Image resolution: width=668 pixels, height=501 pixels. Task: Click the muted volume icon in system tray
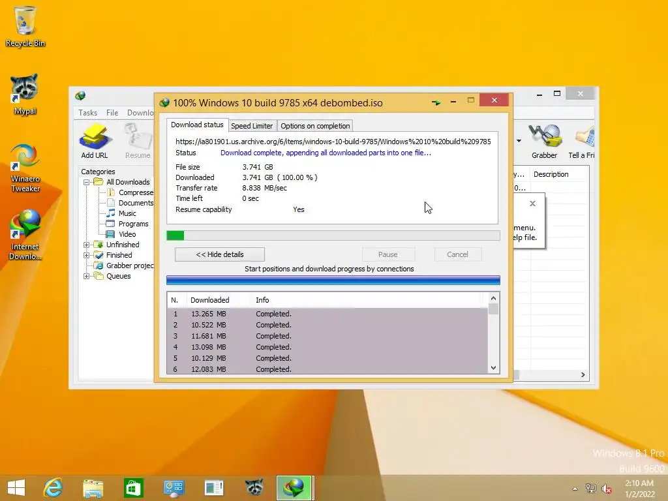[x=607, y=489]
